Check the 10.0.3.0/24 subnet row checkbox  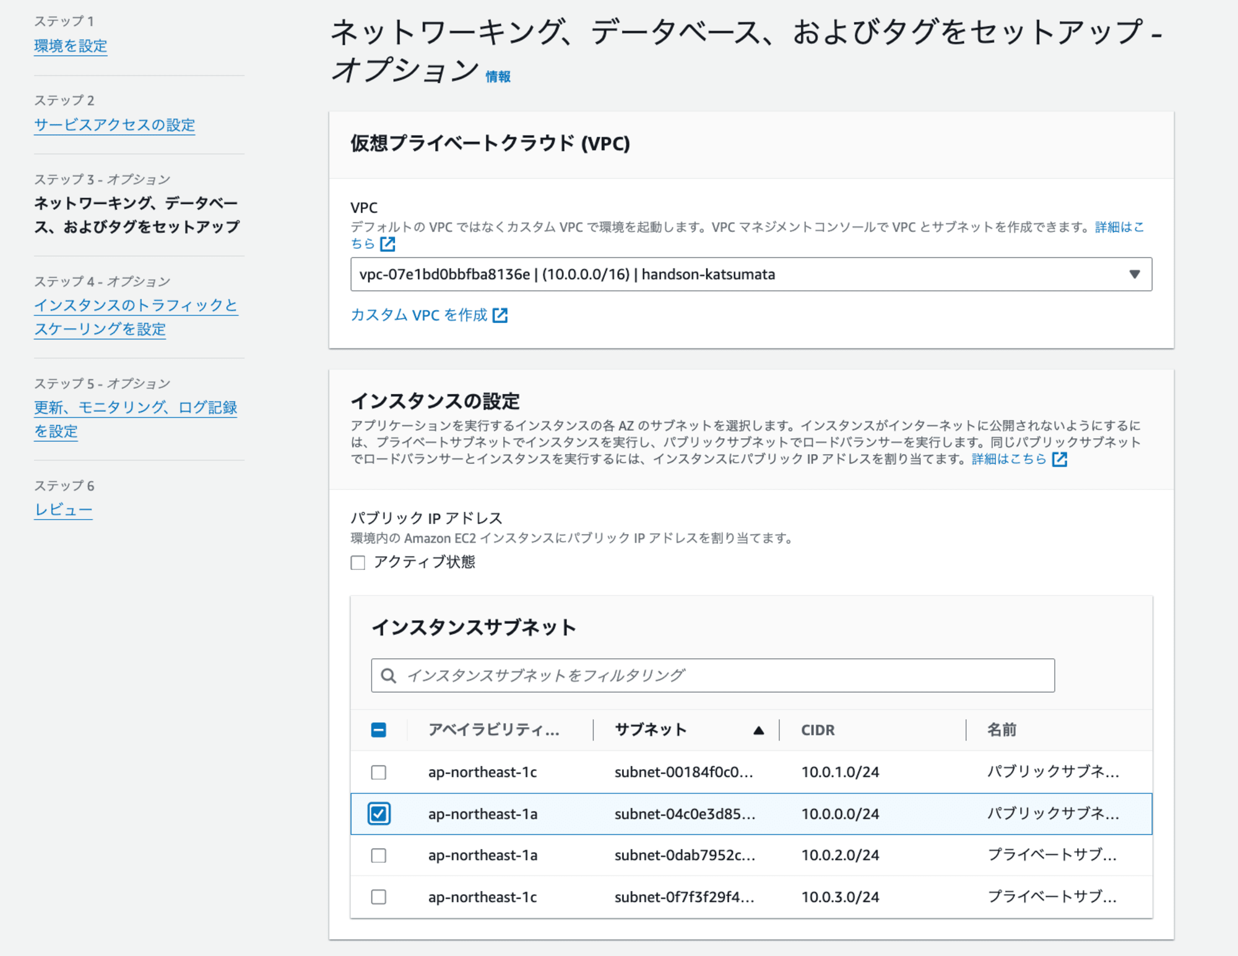379,897
